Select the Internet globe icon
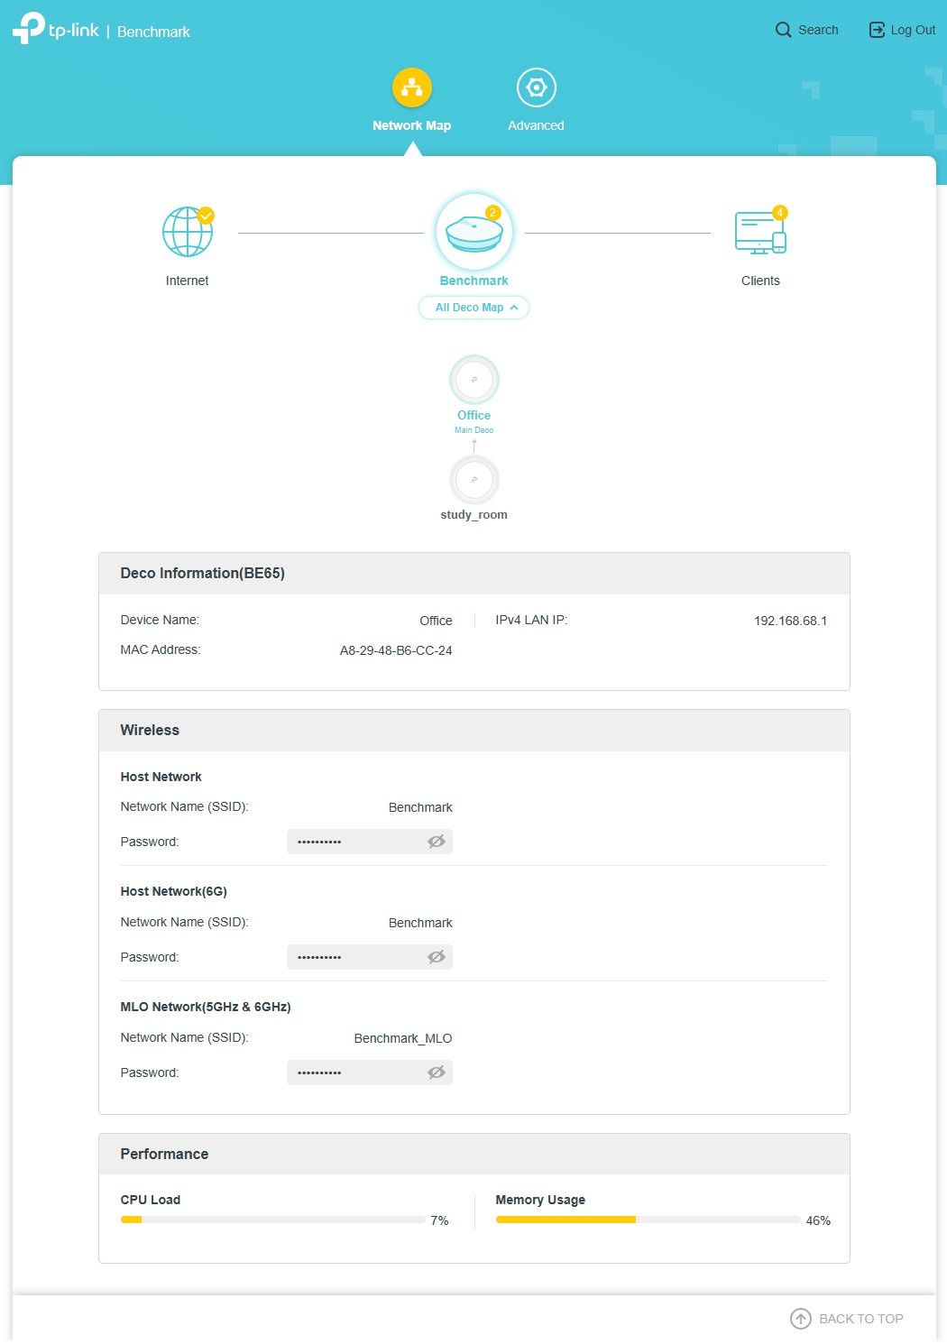947x1344 pixels. point(188,232)
